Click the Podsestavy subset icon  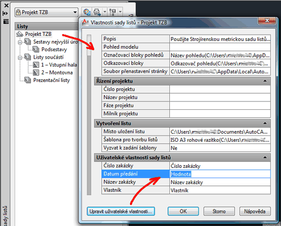pos(36,50)
